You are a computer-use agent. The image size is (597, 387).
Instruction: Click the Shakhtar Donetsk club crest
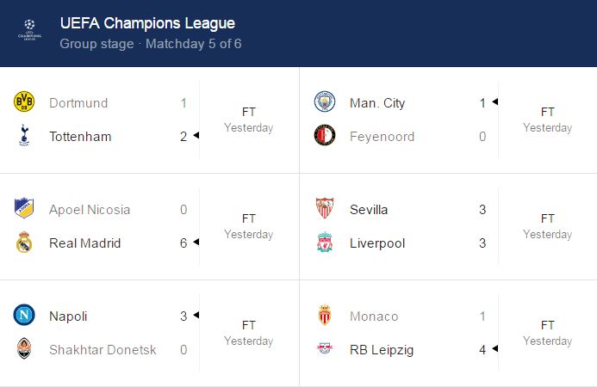(x=24, y=349)
